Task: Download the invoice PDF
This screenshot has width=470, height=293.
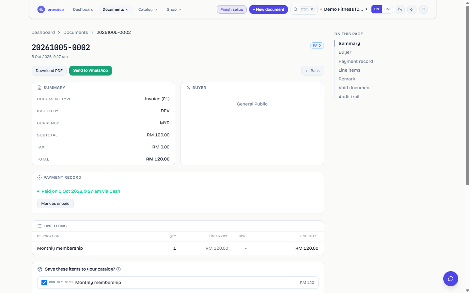Action: 49,71
